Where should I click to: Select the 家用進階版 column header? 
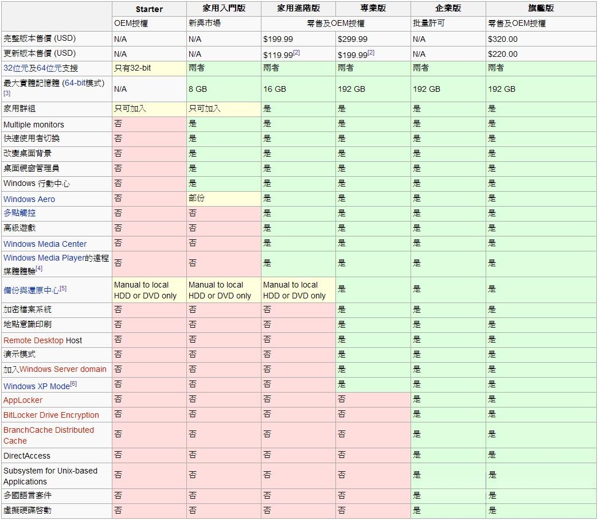pyautogui.click(x=299, y=9)
